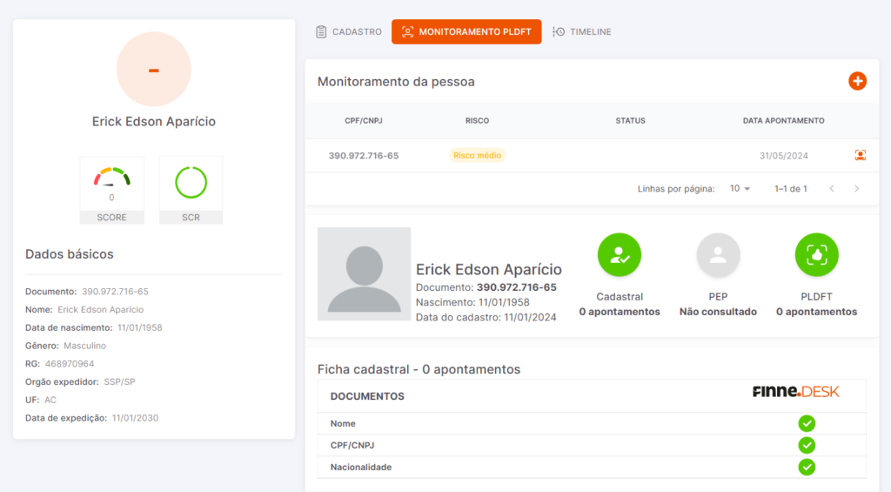Click the SCR green circle widget
This screenshot has width=891, height=492.
[191, 190]
